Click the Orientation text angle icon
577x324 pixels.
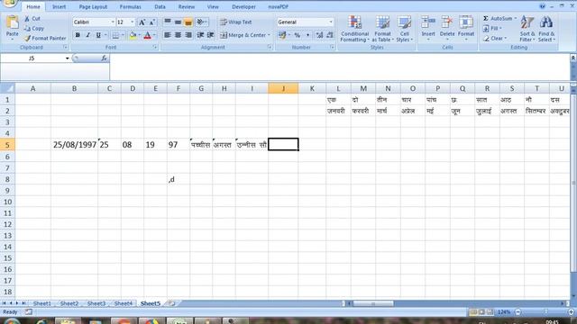tap(200, 22)
